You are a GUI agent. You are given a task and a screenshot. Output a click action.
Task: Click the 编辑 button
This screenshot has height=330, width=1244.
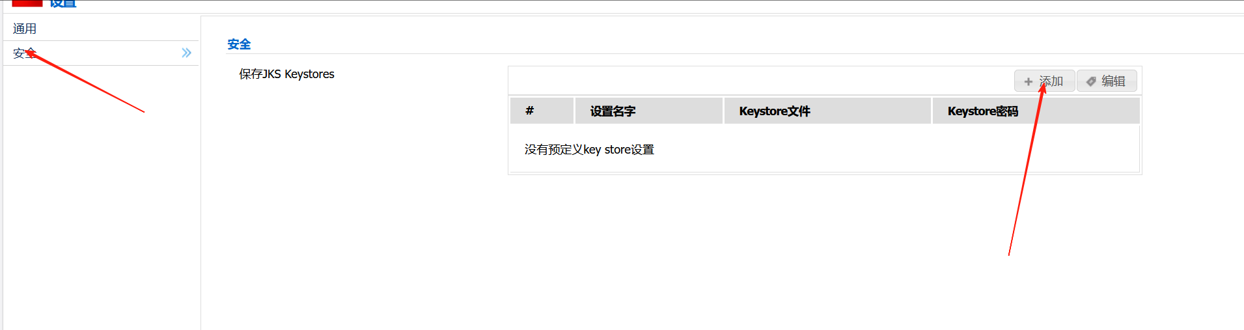[1107, 81]
